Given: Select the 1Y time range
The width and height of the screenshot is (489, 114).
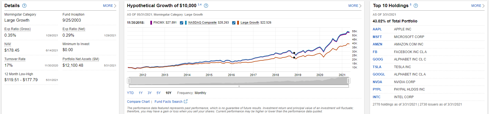Looking at the screenshot, I should pos(140,93).
